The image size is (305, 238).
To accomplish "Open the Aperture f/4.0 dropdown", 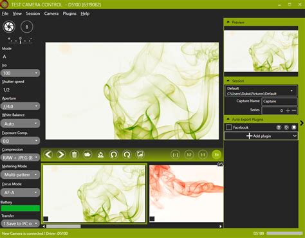I will [x=21, y=106].
